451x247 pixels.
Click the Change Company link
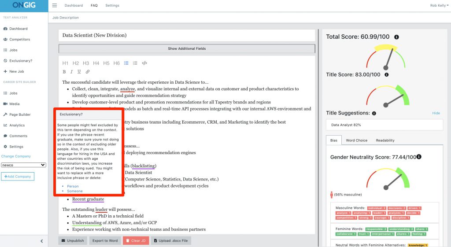coord(16,156)
